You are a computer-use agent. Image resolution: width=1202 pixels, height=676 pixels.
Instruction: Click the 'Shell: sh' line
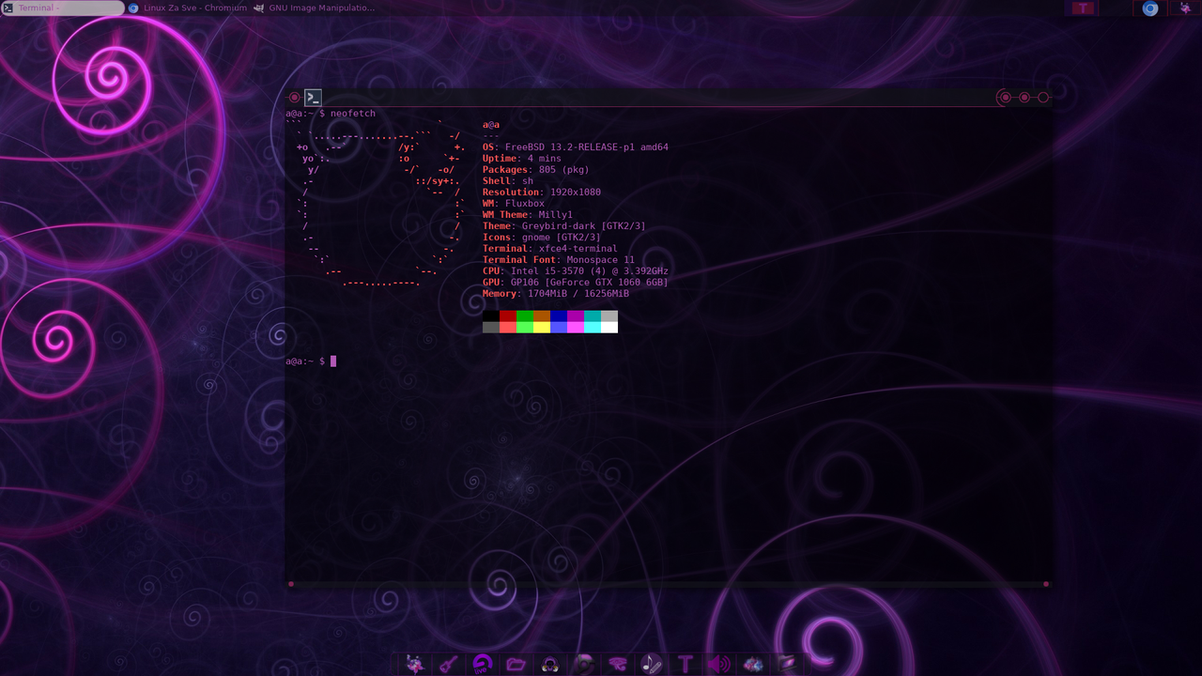[508, 181]
